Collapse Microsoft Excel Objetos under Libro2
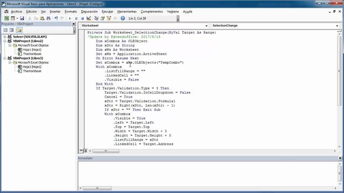This screenshot has height=193, width=344. click(x=10, y=45)
